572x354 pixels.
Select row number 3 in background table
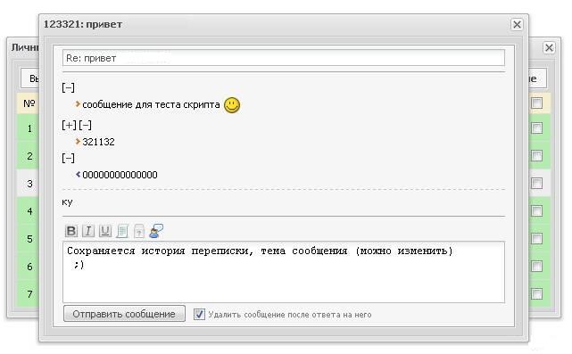pos(29,184)
